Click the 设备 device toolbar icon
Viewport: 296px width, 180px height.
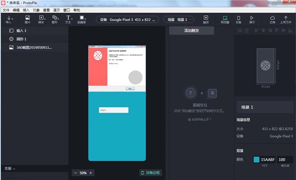(238, 19)
